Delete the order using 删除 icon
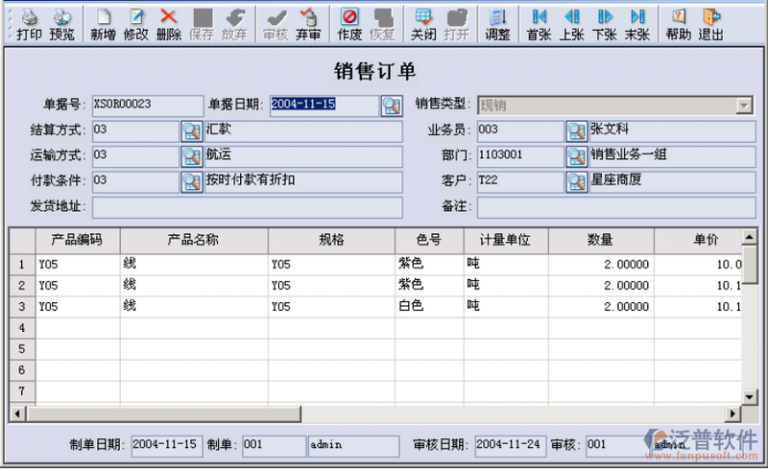Screen dimensions: 768x471 168,24
